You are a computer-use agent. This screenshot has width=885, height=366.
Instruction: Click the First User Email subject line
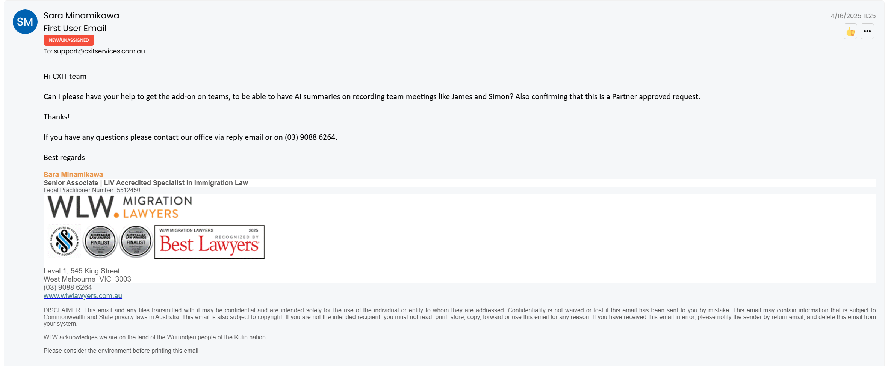point(75,28)
